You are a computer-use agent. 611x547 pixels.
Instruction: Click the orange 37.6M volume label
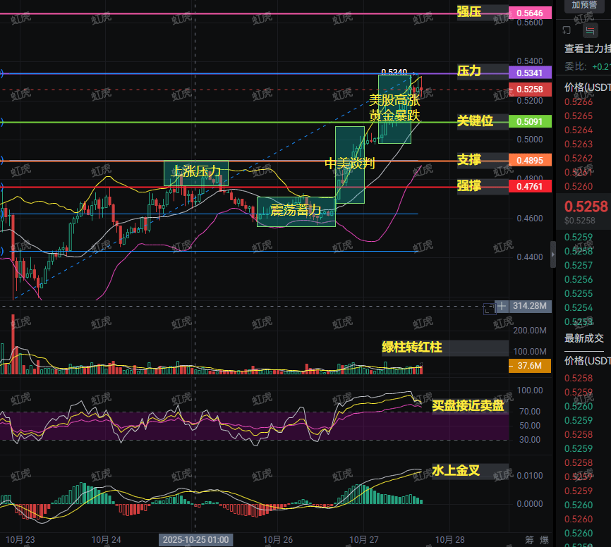530,366
